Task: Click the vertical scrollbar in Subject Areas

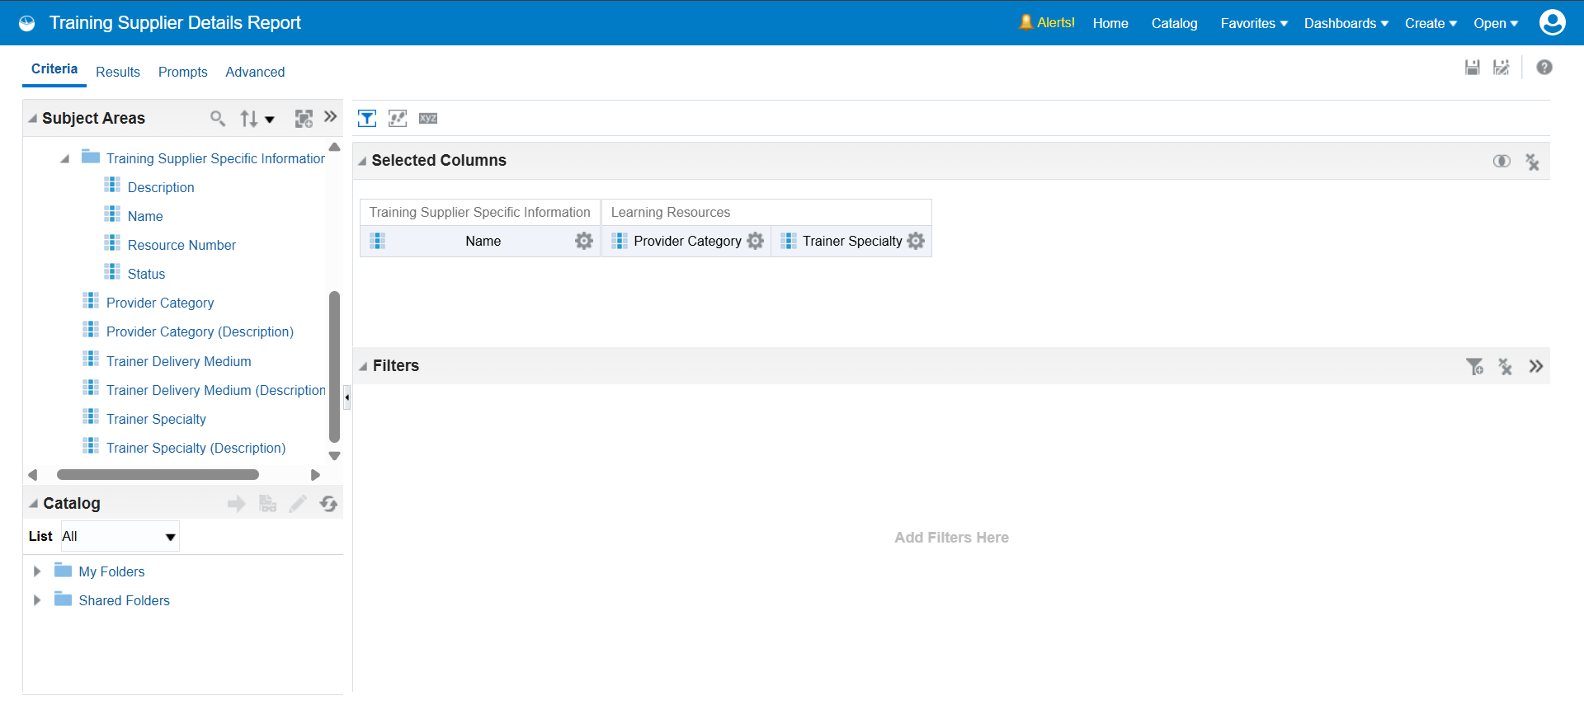Action: 334,367
